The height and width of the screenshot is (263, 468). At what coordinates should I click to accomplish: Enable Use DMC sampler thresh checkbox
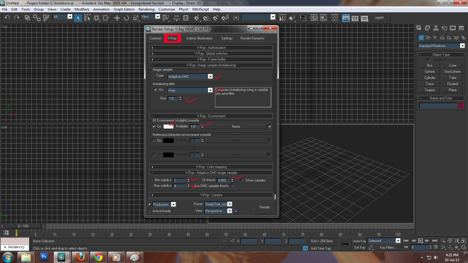click(232, 186)
